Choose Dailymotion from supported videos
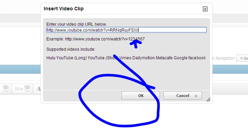Image resolution: width=248 pixels, height=133 pixels. coord(143,58)
